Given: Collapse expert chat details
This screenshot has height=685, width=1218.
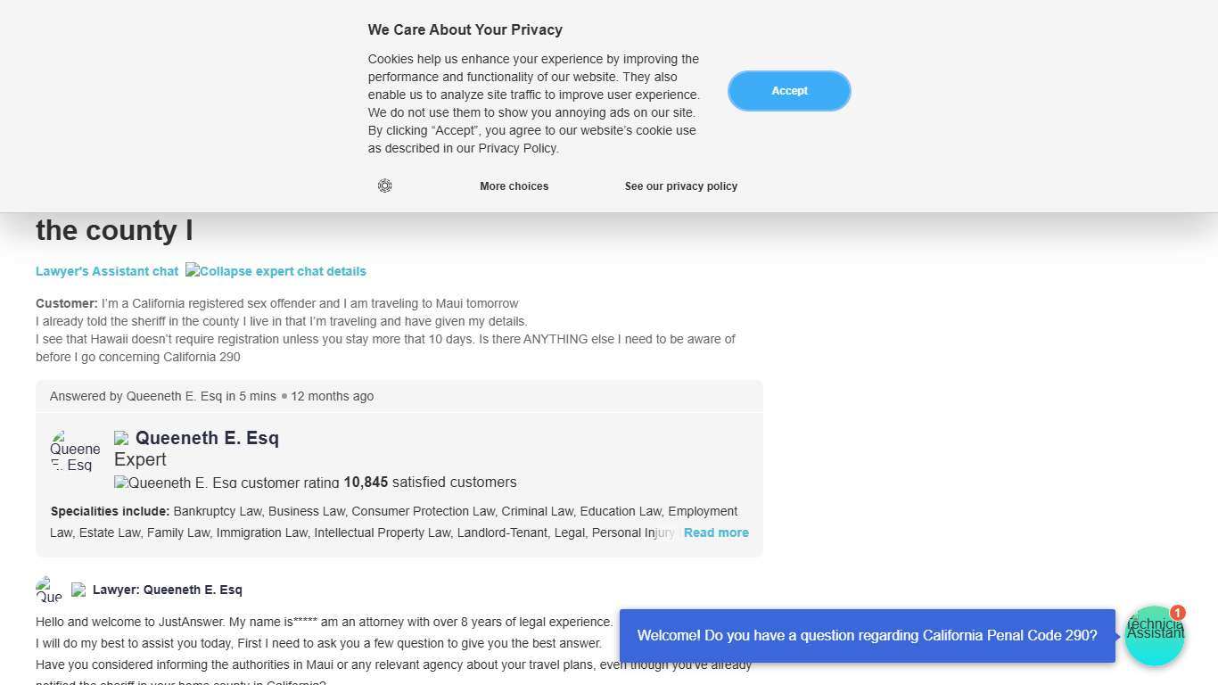Looking at the screenshot, I should tap(276, 271).
